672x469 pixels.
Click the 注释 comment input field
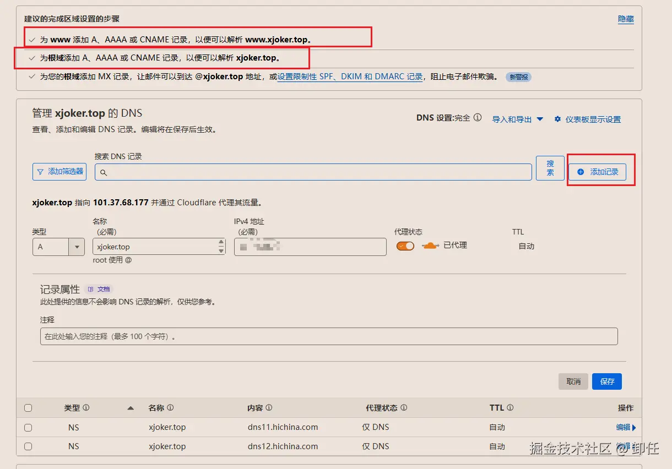(x=329, y=336)
